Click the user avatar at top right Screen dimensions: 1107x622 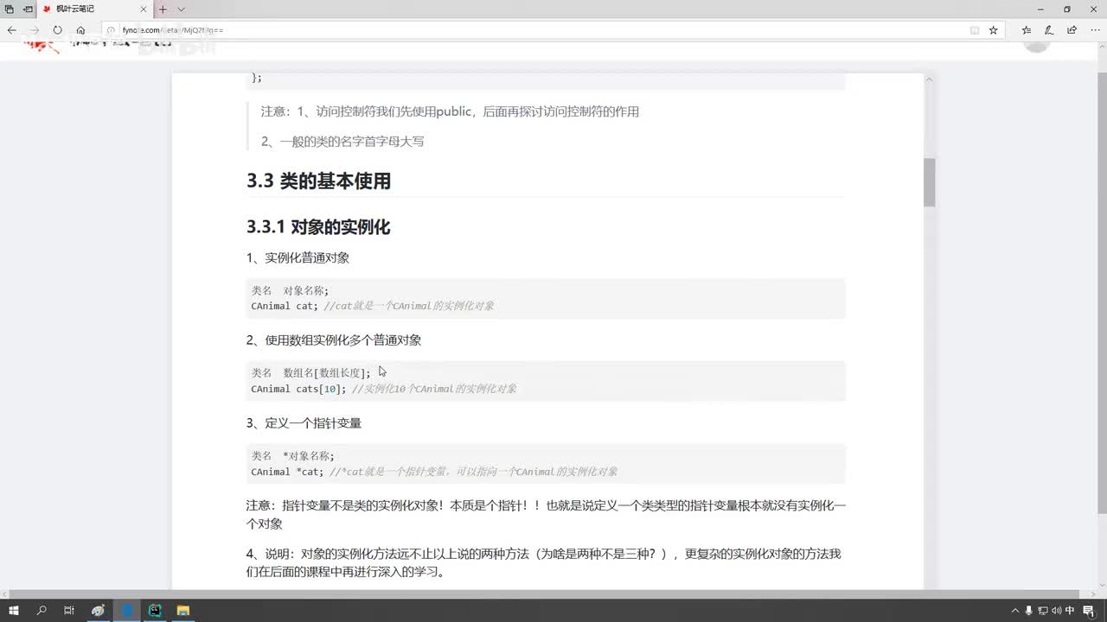pos(1036,45)
